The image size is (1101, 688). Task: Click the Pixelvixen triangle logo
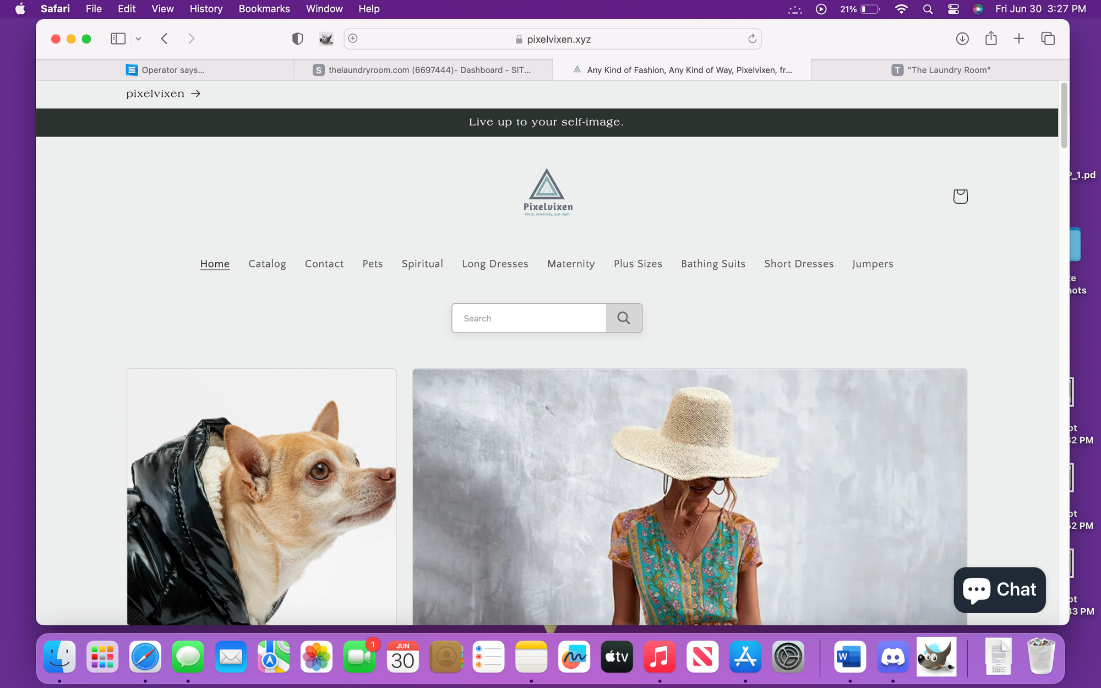click(x=547, y=192)
